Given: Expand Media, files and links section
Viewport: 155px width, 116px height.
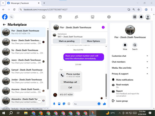Looking at the screenshot, I should [130, 68].
